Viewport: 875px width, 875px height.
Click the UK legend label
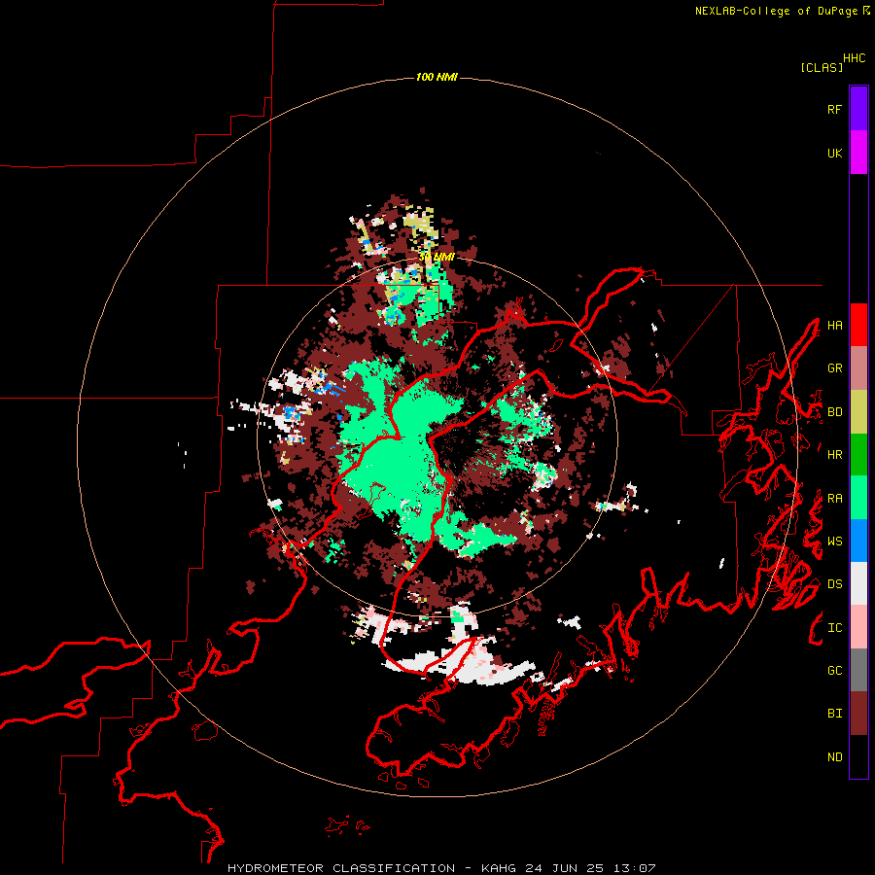pyautogui.click(x=834, y=154)
